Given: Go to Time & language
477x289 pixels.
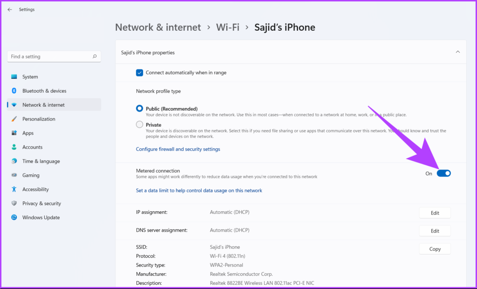Looking at the screenshot, I should [41, 161].
